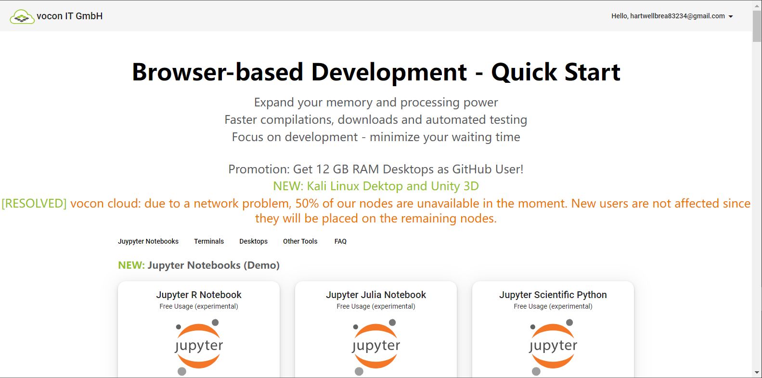The width and height of the screenshot is (762, 378).
Task: Click the Jupyter logo in Julia Notebook card
Action: (x=376, y=347)
